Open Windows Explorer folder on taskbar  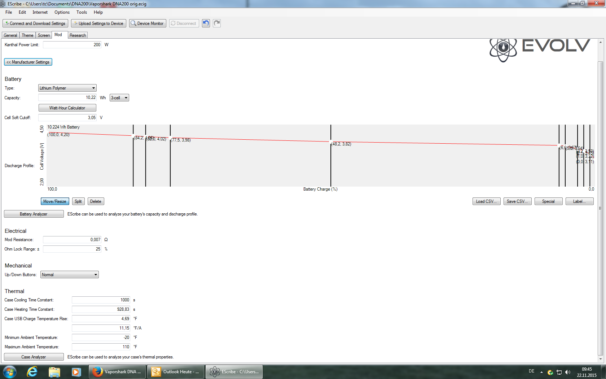[54, 371]
